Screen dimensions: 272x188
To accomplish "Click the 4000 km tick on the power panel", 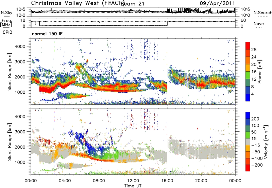I will 20,46.
